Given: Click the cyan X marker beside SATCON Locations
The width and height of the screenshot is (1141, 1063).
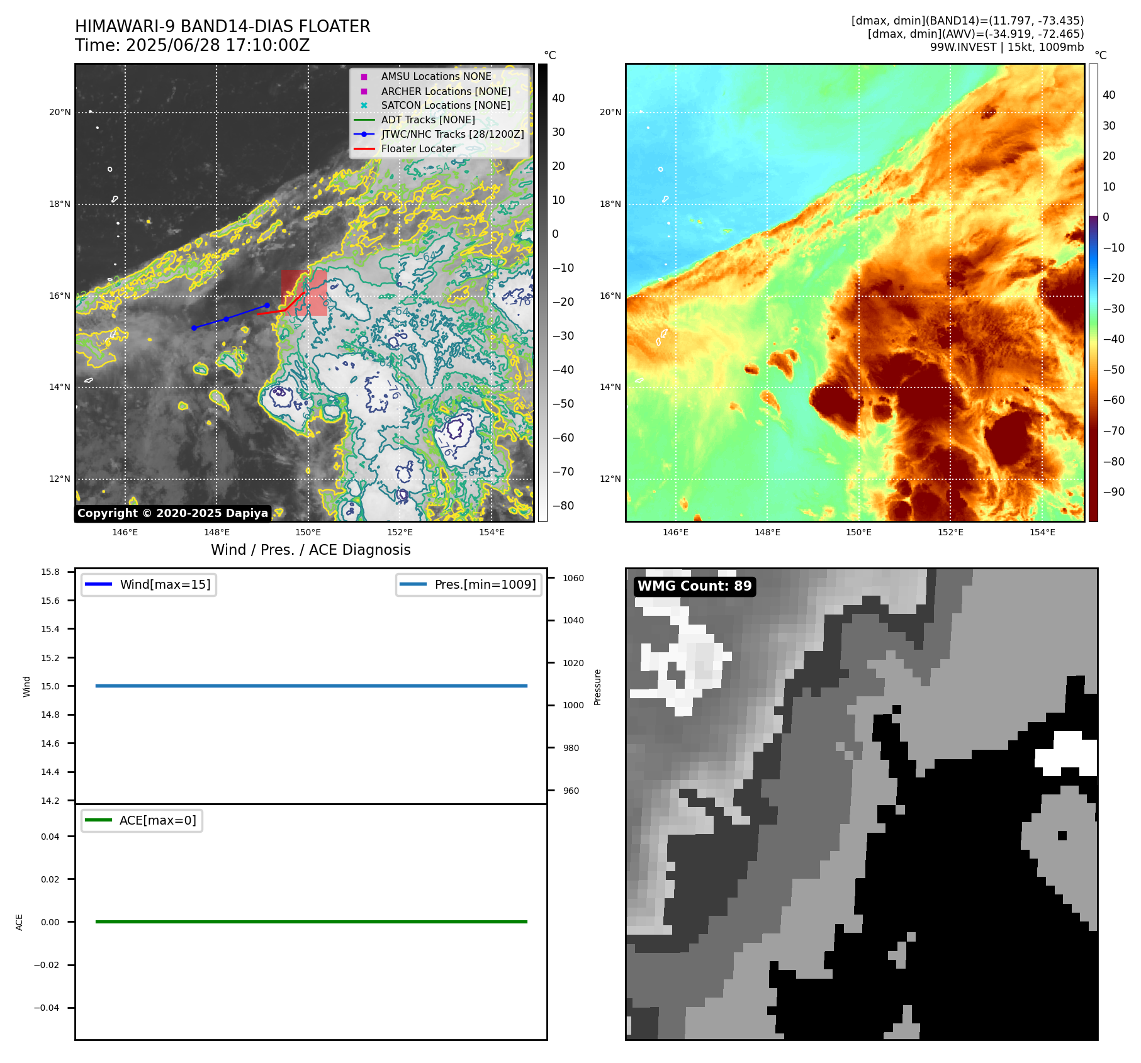Looking at the screenshot, I should tap(364, 106).
